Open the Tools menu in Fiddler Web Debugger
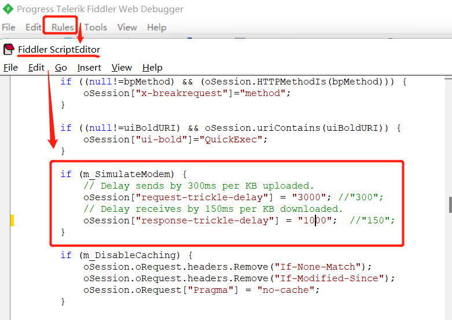The width and height of the screenshot is (452, 320). tap(95, 27)
